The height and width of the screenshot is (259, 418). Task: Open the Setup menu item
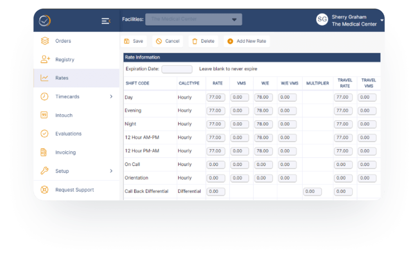(x=62, y=171)
